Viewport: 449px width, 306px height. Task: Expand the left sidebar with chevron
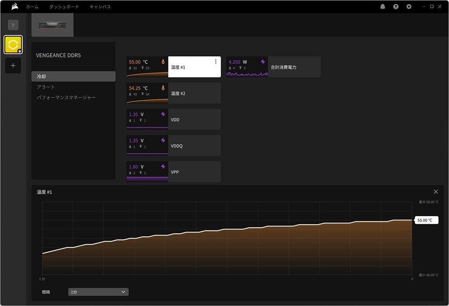(13, 25)
